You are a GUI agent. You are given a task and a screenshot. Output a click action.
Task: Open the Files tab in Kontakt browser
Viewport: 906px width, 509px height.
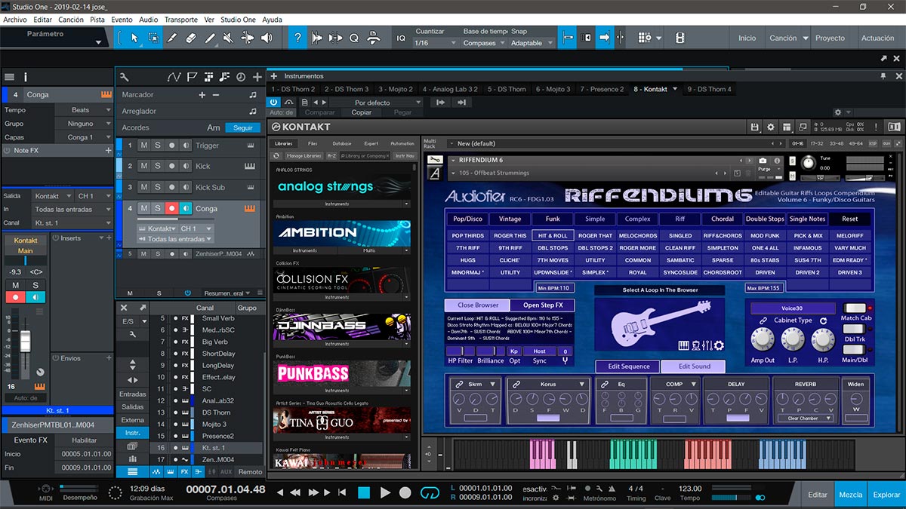pyautogui.click(x=313, y=143)
